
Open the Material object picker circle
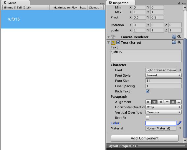180,128
